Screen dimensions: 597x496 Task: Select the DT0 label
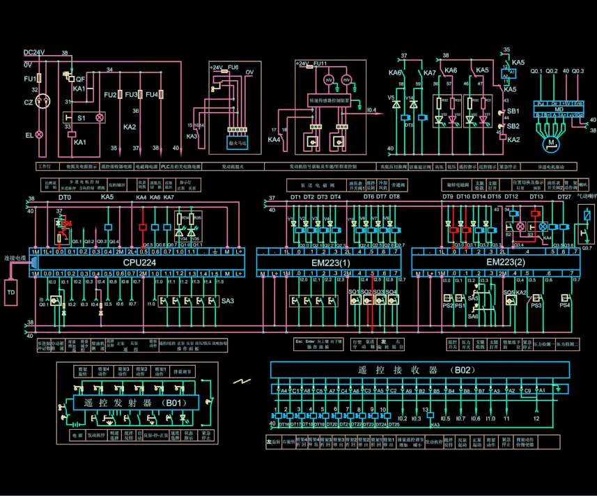(65, 197)
